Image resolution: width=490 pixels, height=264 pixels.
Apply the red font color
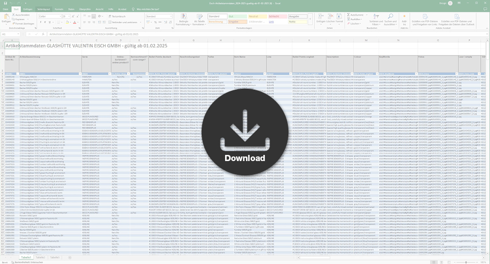coord(75,22)
